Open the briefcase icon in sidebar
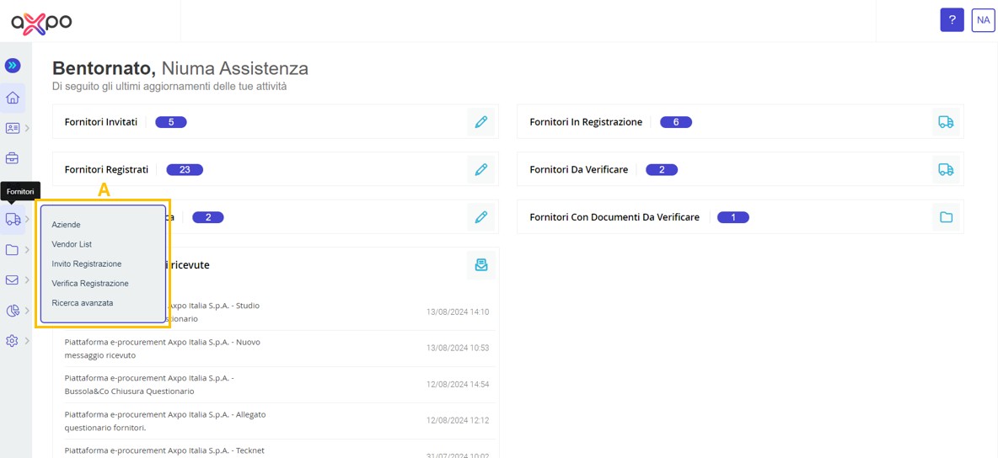 tap(12, 157)
